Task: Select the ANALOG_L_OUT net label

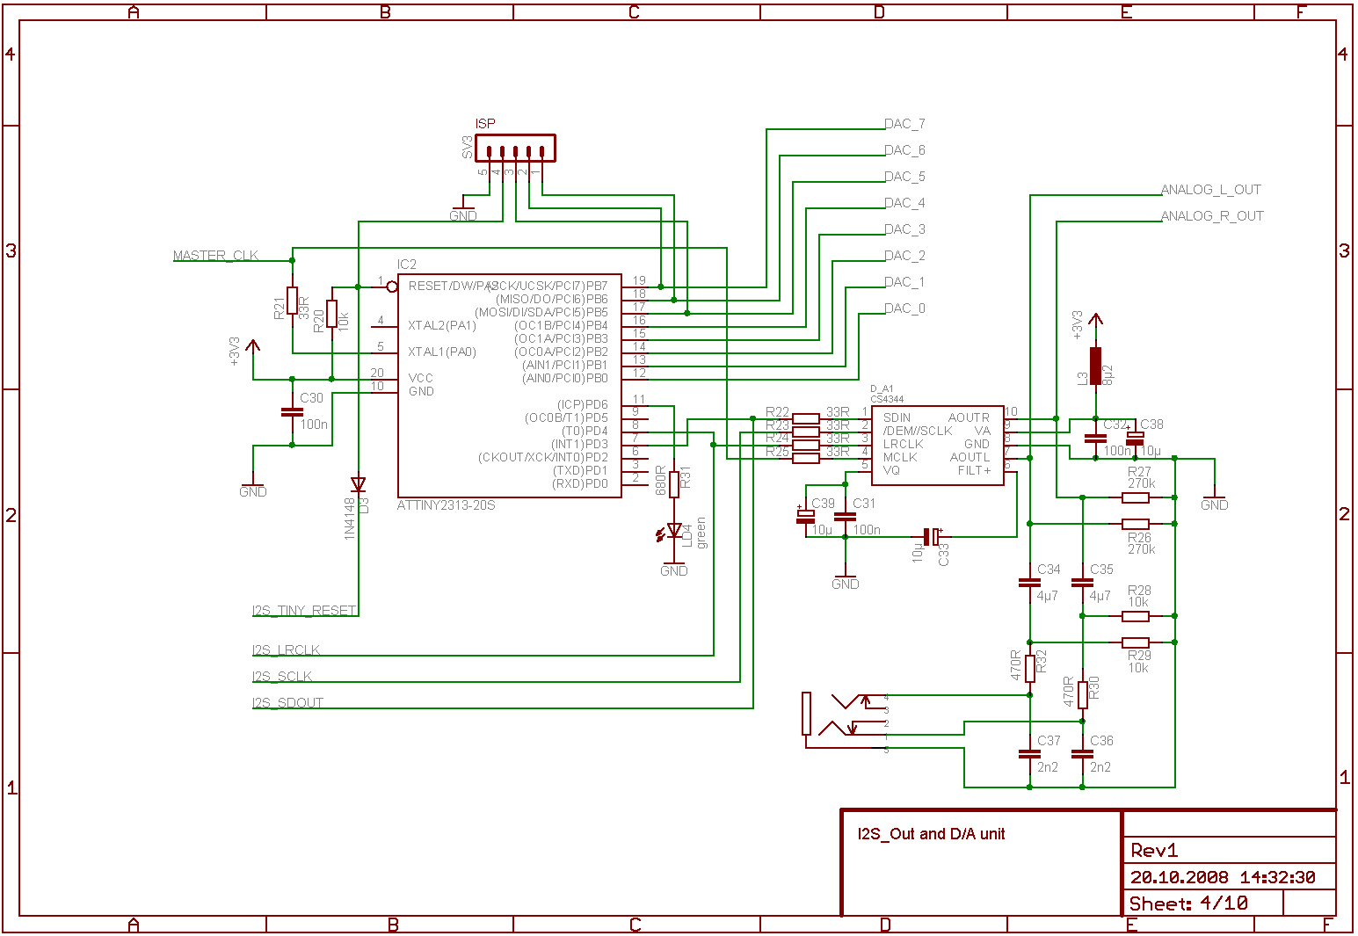Action: pos(1210,190)
